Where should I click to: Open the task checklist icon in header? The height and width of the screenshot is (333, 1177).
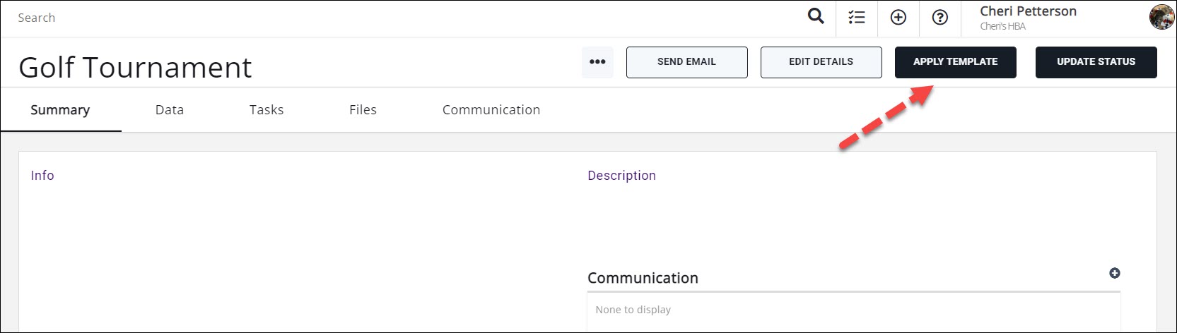pyautogui.click(x=857, y=18)
